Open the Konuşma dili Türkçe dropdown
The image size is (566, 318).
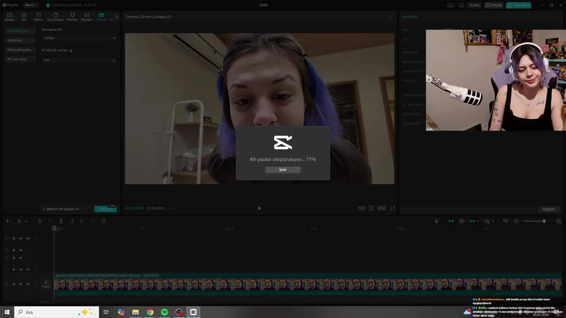pos(79,38)
